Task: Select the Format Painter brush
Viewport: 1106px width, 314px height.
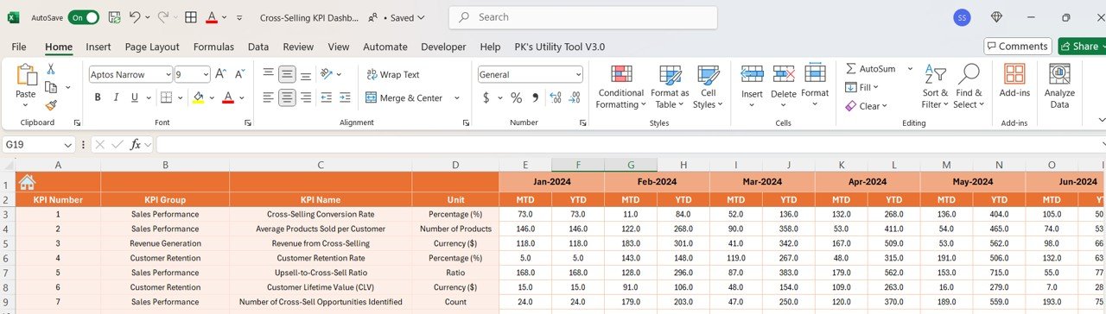Action: (51, 105)
